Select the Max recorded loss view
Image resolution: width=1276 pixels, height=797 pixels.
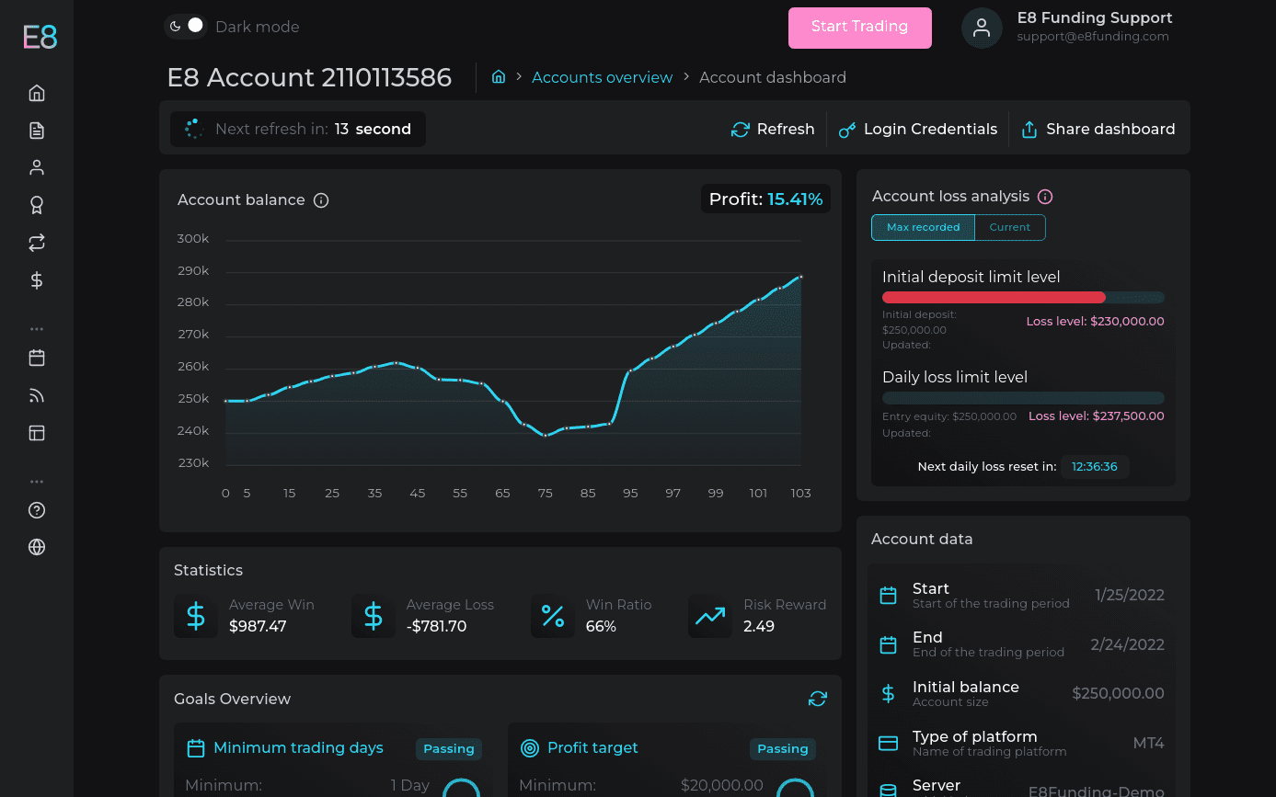tap(923, 227)
